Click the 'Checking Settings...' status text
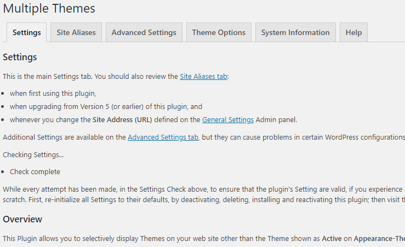 pos(33,154)
